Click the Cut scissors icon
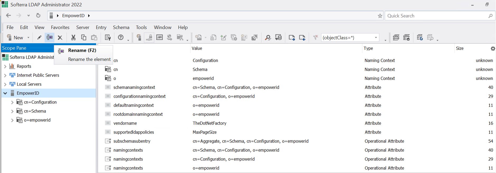The image size is (496, 173). pos(73,38)
